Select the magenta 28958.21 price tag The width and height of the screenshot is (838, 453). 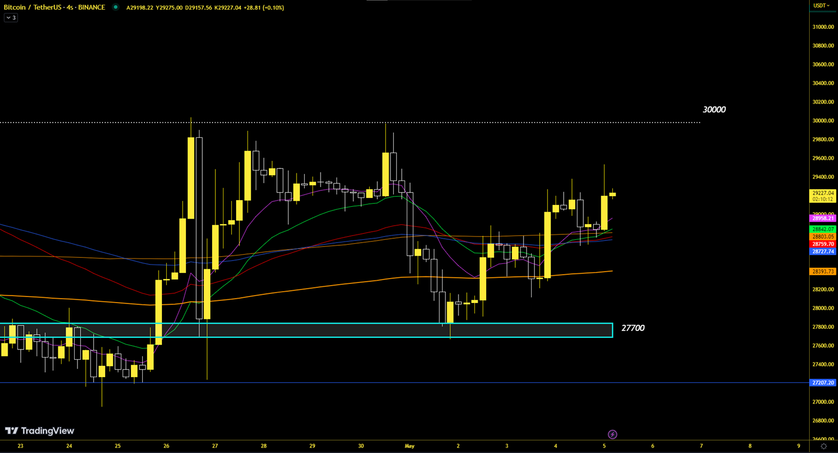(823, 218)
